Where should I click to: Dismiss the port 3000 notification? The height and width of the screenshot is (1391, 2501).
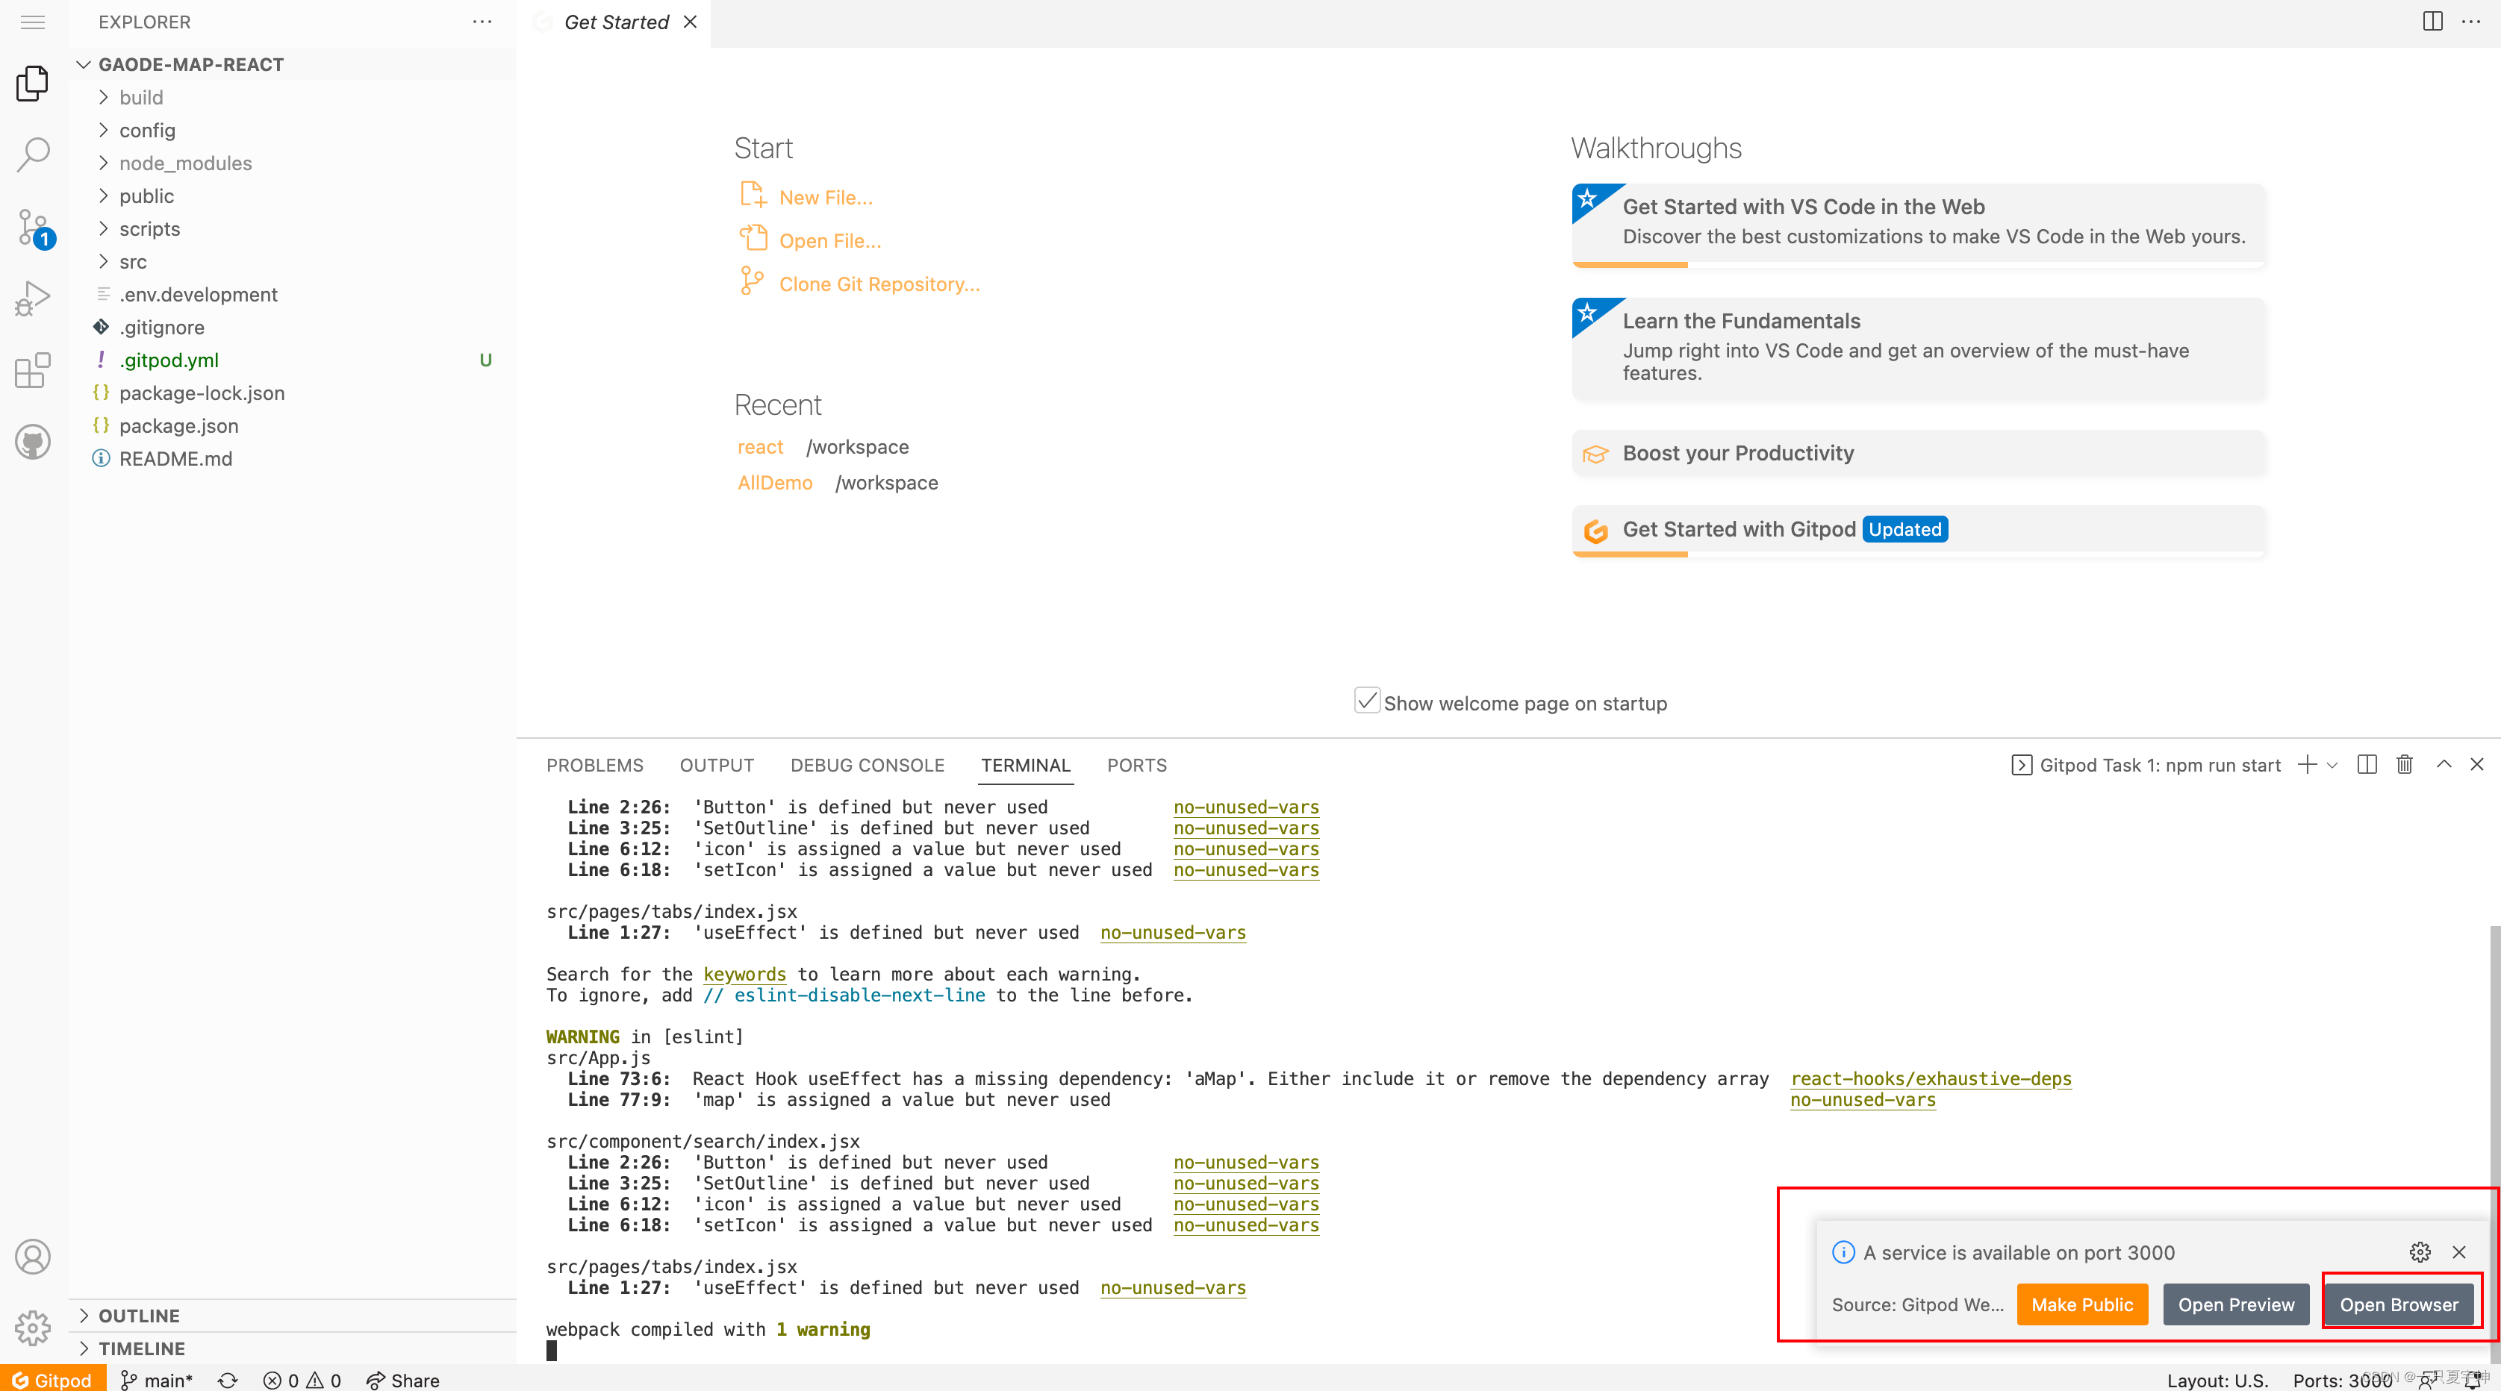pos(2459,1252)
